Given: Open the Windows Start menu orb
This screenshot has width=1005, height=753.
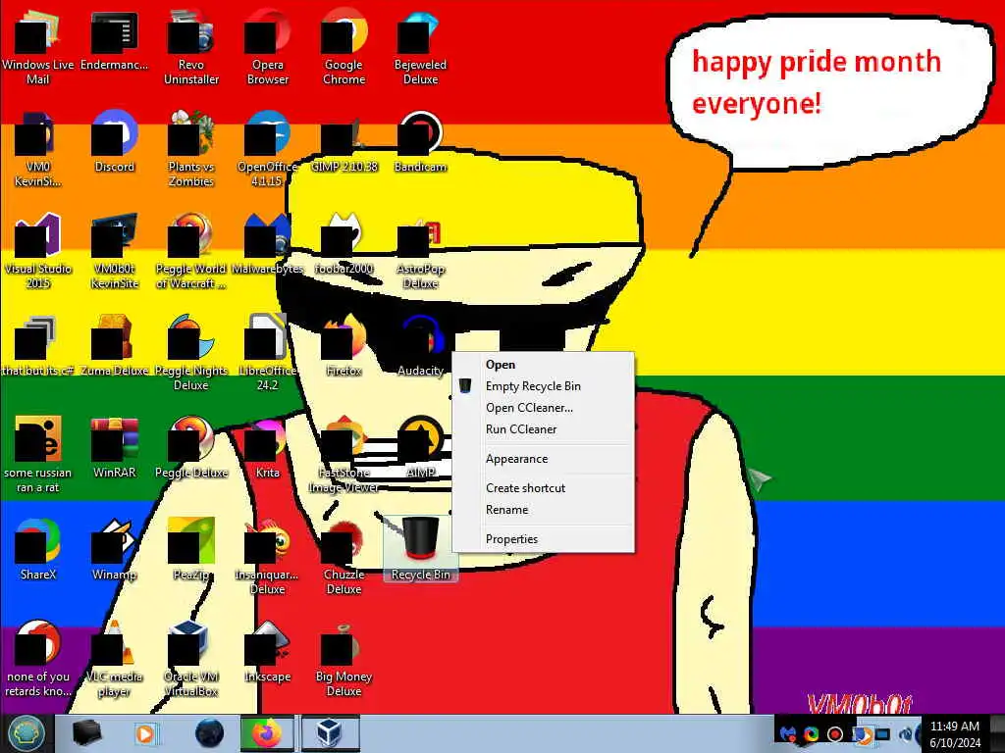Looking at the screenshot, I should (26, 733).
